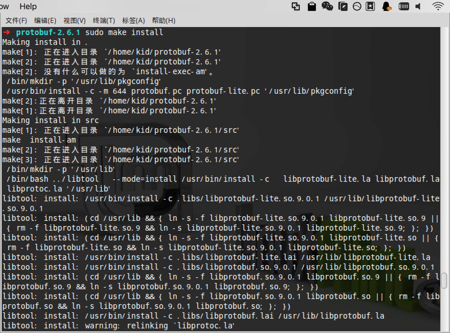
Task: Click the 'Making install in .' line
Action: tap(45, 42)
